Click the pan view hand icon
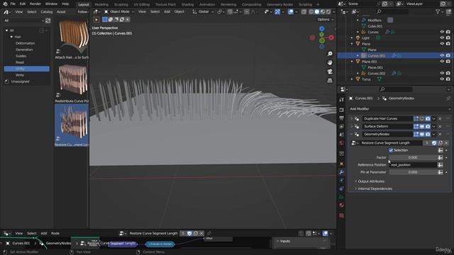Viewport: 454px width, 255px height. pyautogui.click(x=330, y=62)
